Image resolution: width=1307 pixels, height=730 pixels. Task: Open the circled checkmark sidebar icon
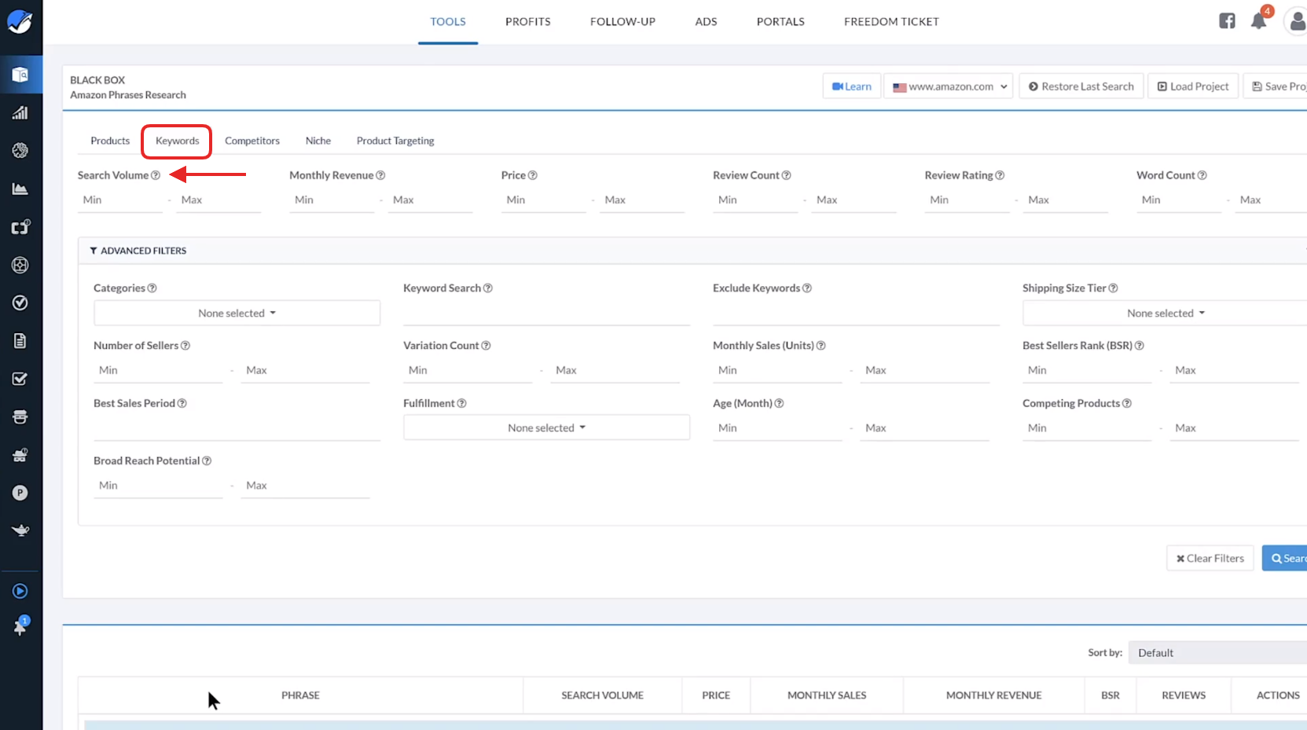[x=20, y=303]
